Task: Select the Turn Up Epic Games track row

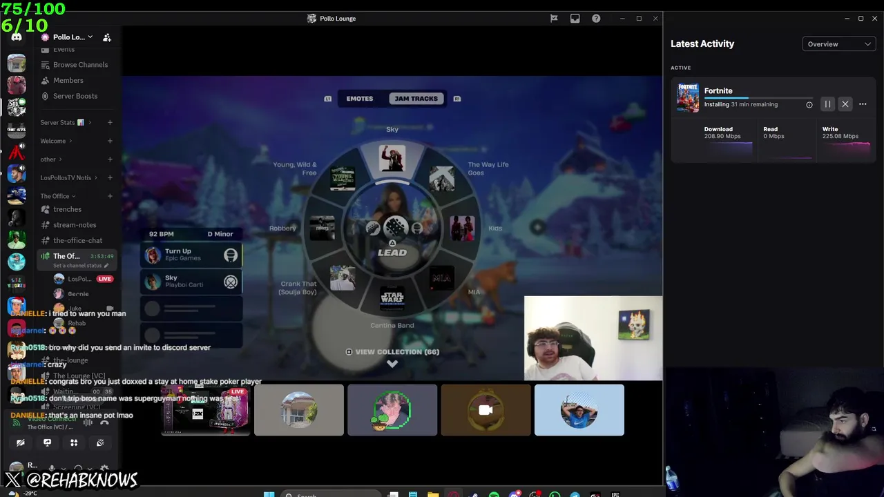Action: pyautogui.click(x=191, y=255)
